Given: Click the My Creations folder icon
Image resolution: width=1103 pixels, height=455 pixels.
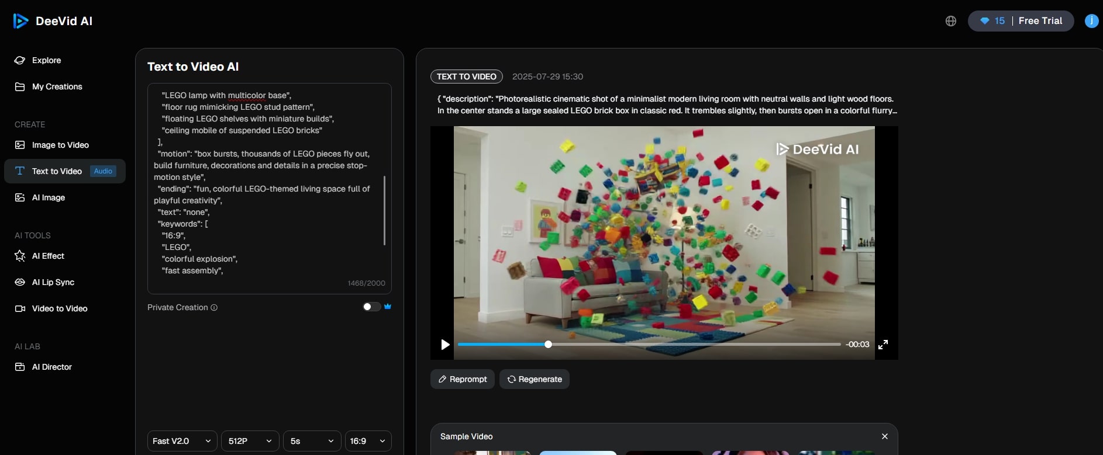Looking at the screenshot, I should (x=20, y=86).
